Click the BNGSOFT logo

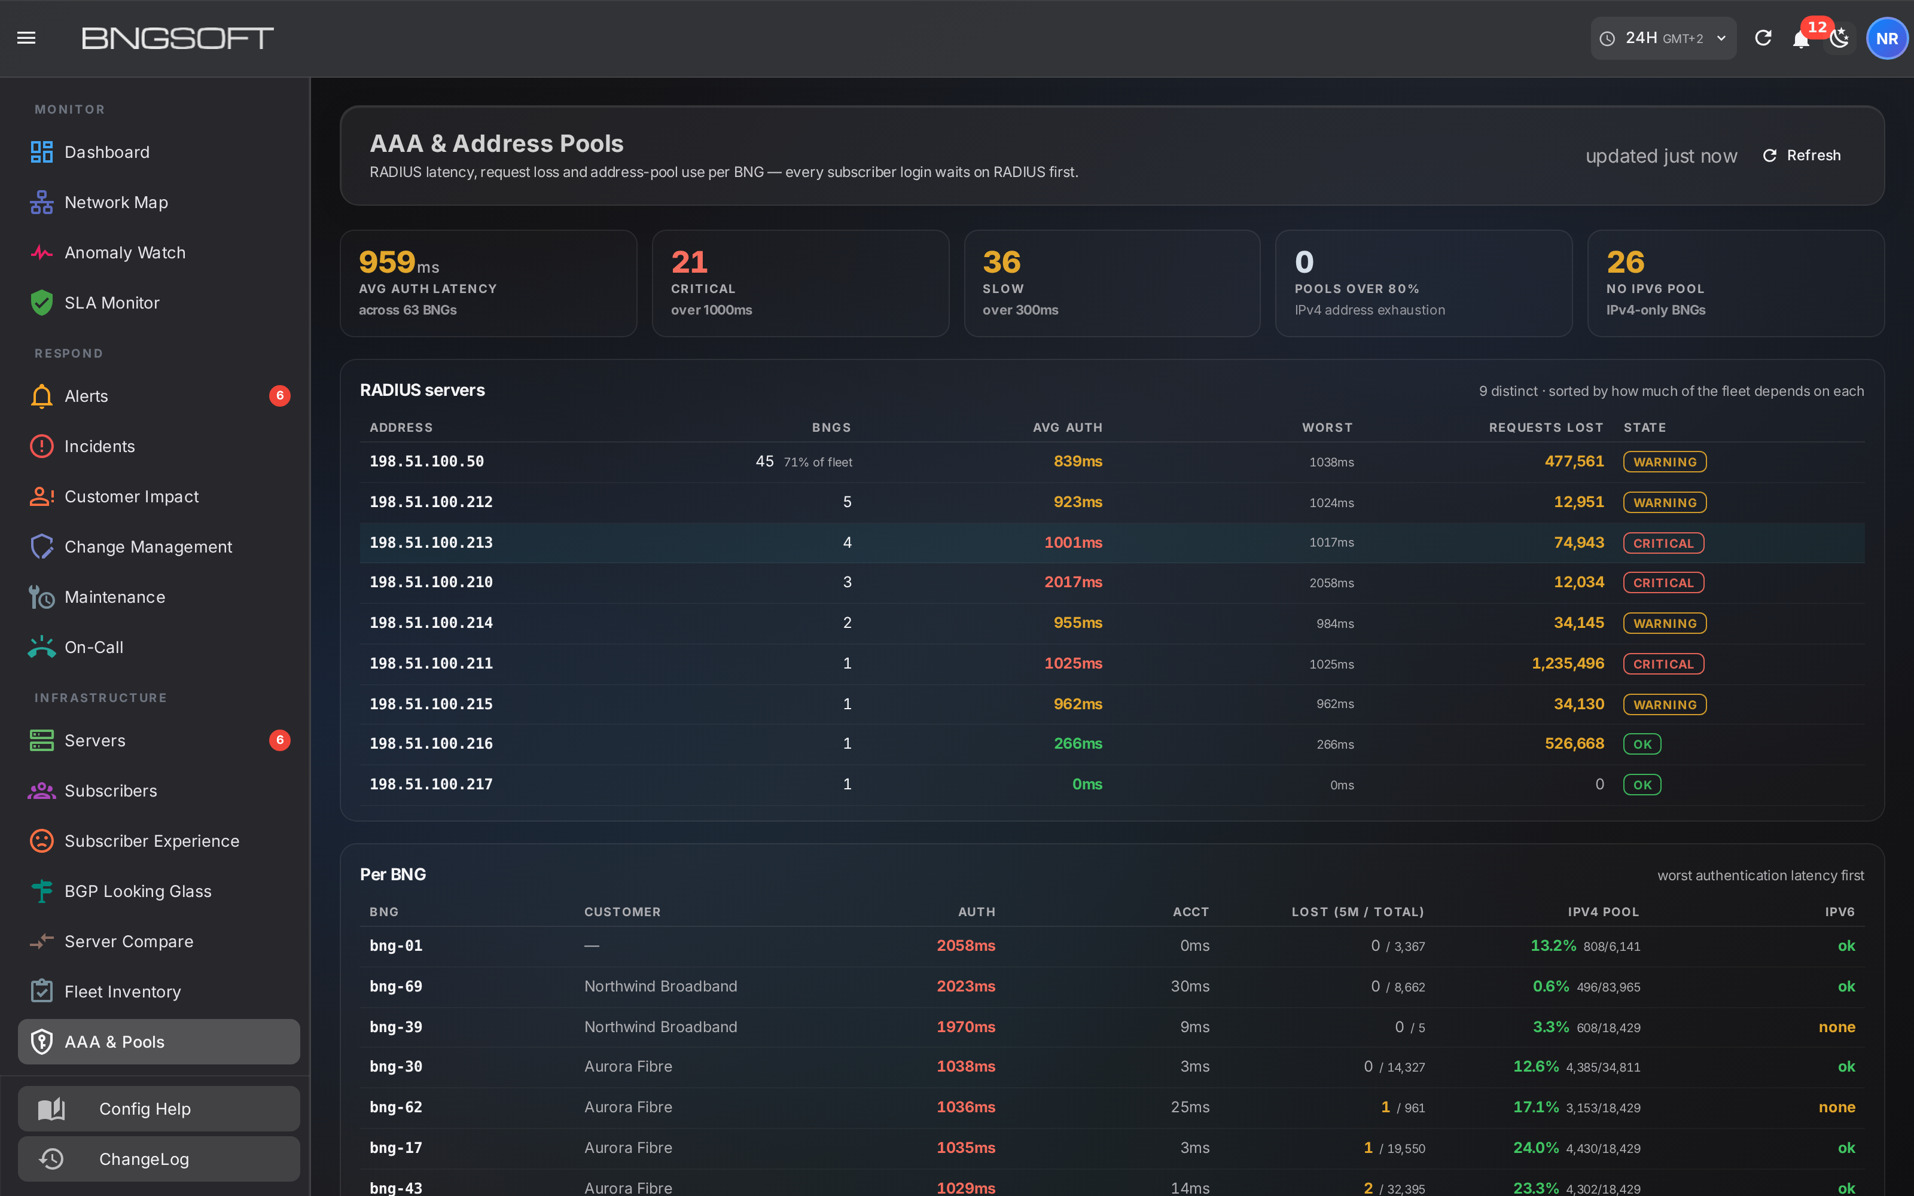(177, 38)
